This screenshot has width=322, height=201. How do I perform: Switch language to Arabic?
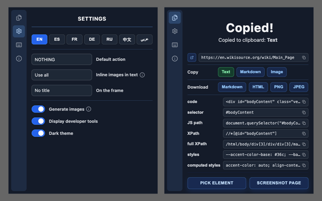tap(144, 39)
